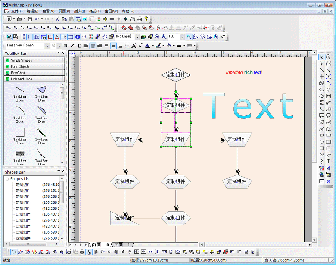
Task: Open the Link And Lines toolbox category
Action: [x=34, y=79]
